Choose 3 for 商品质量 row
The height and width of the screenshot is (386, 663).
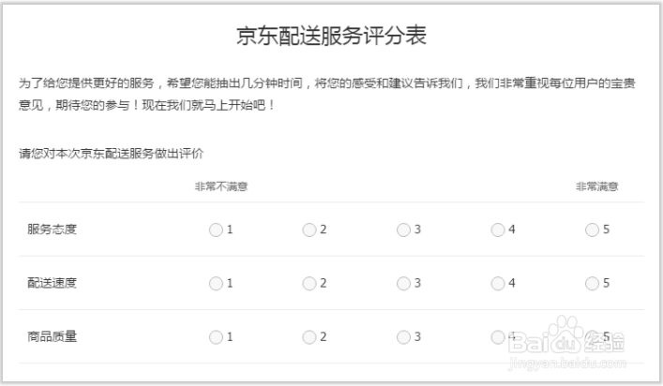pos(403,337)
